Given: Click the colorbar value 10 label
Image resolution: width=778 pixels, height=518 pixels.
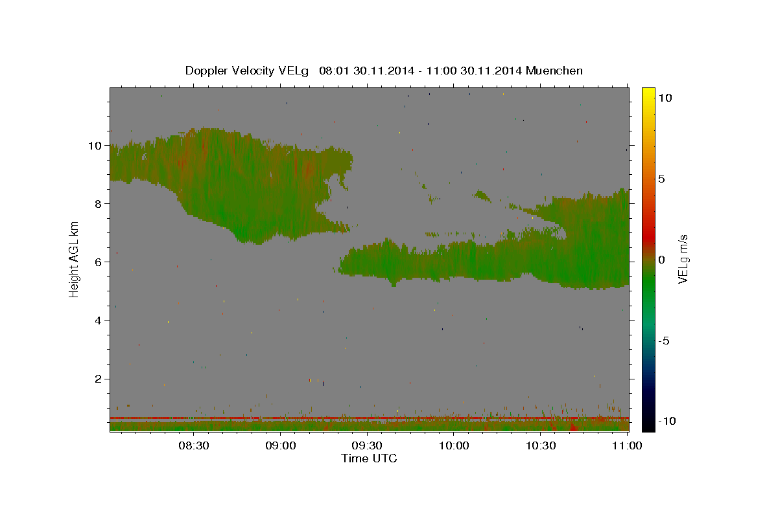Looking at the screenshot, I should 665,97.
